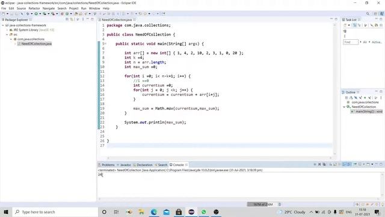Open Microsoft Store from the taskbar
The height and width of the screenshot is (217, 385).
pyautogui.click(x=179, y=212)
